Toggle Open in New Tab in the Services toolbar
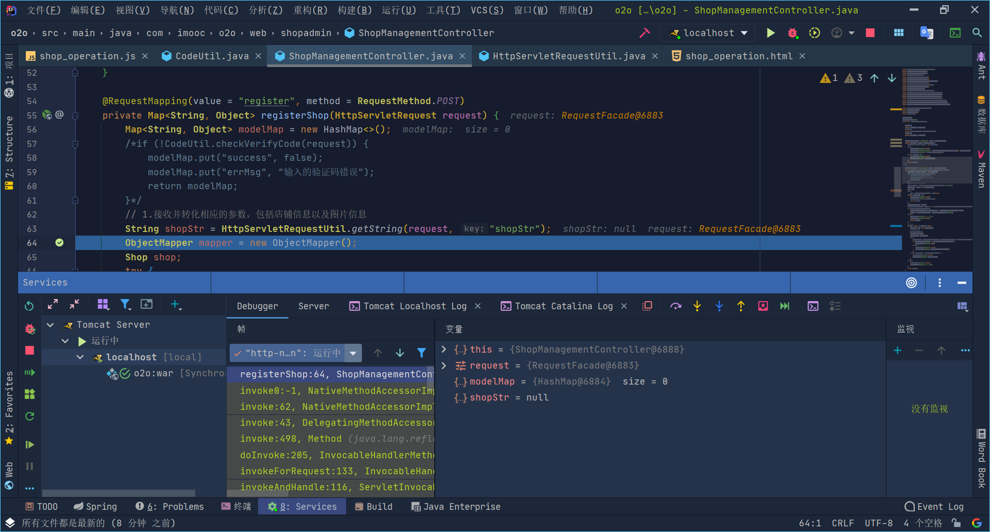The width and height of the screenshot is (990, 532). (x=147, y=305)
